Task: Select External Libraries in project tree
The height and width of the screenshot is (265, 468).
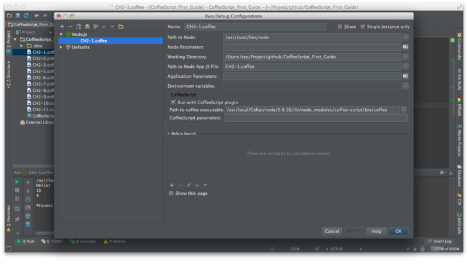Action: (x=37, y=122)
